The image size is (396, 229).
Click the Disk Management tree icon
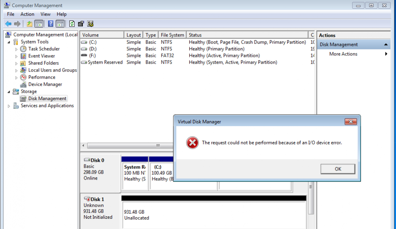tap(23, 98)
